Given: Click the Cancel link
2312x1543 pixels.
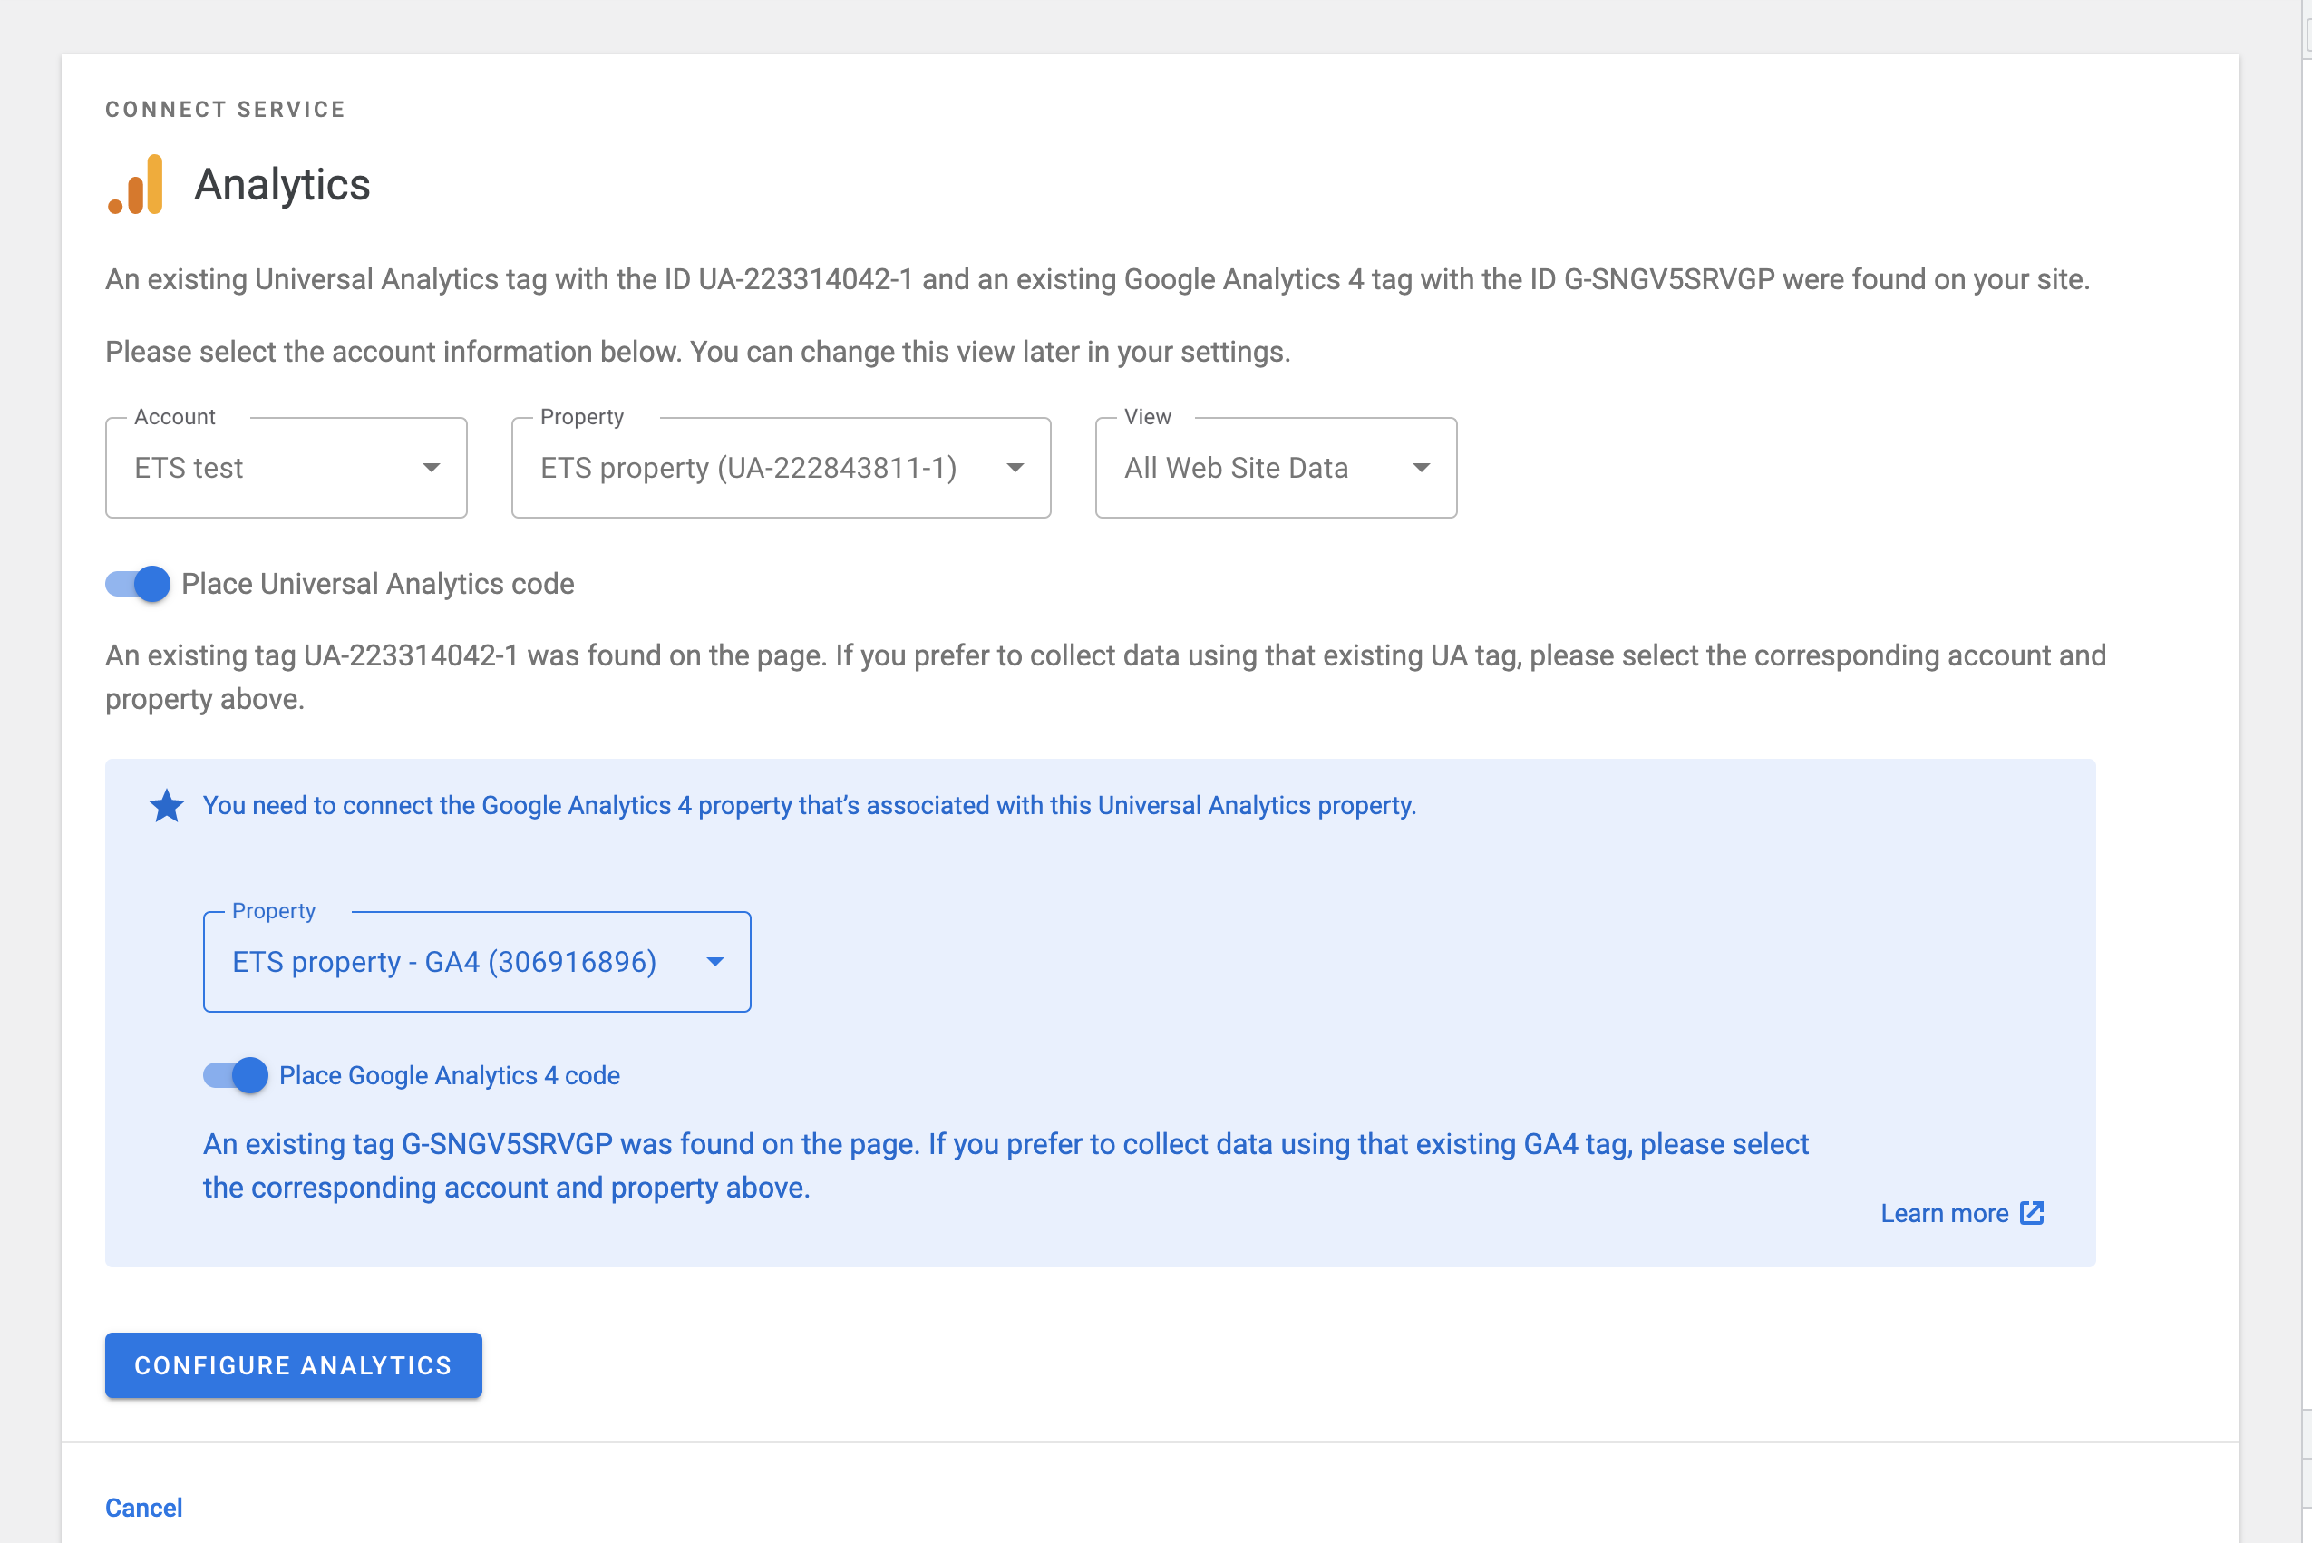Looking at the screenshot, I should pyautogui.click(x=143, y=1507).
